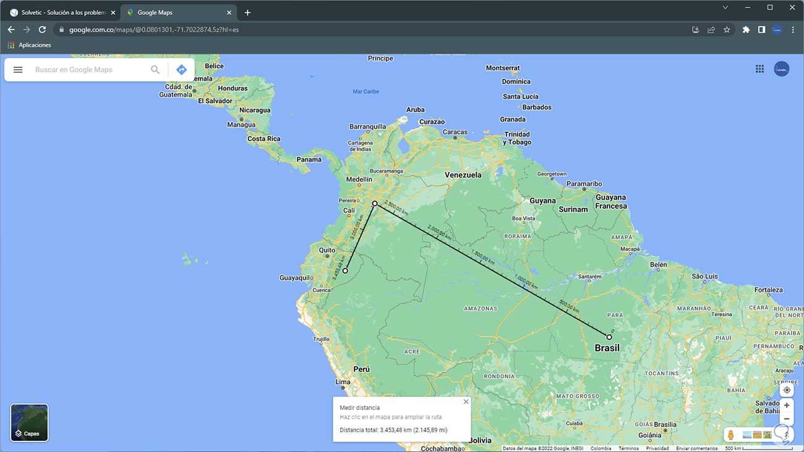Expand the tab search dropdown
804x452 pixels.
tap(725, 7)
